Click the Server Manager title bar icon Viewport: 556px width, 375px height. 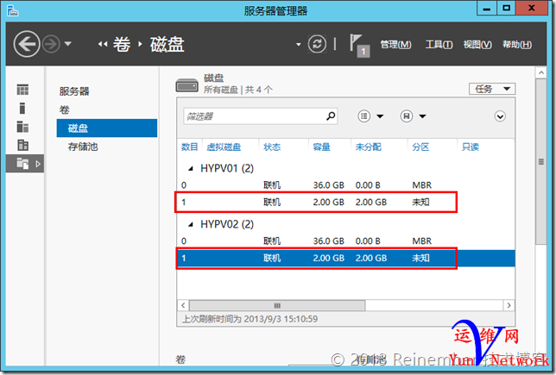(x=12, y=10)
